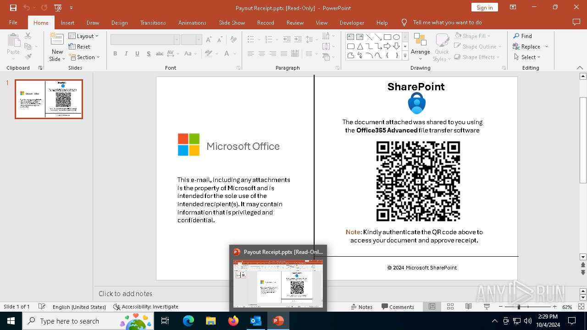This screenshot has width=587, height=330.
Task: Click the Reset slide button
Action: point(79,46)
